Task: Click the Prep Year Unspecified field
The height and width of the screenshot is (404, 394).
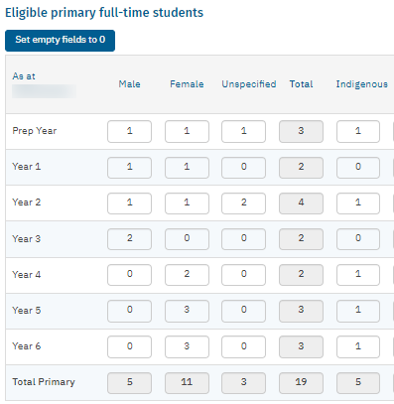Action: (x=243, y=131)
